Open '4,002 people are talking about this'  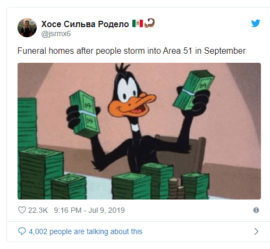pyautogui.click(x=86, y=231)
